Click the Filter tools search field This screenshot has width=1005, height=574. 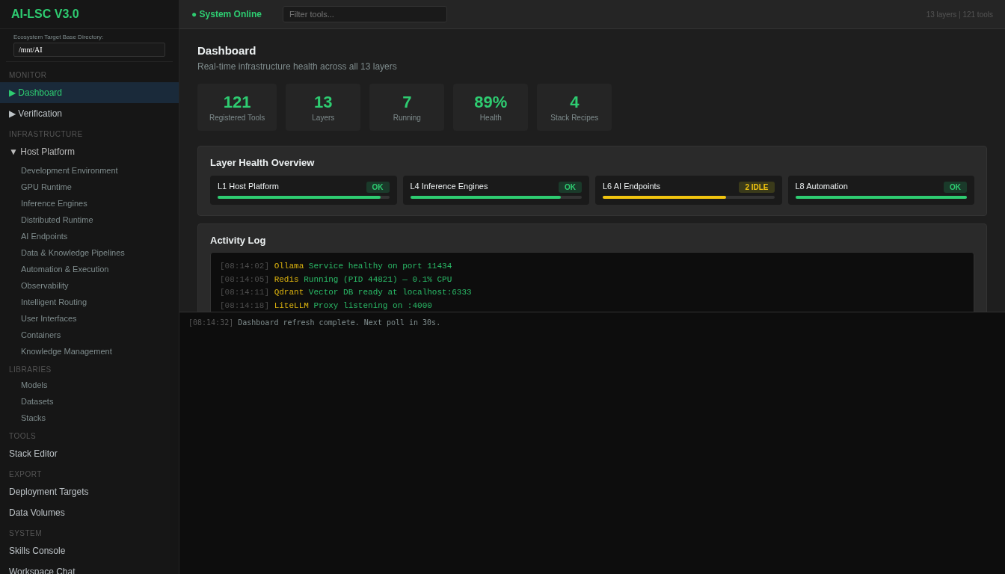(365, 14)
